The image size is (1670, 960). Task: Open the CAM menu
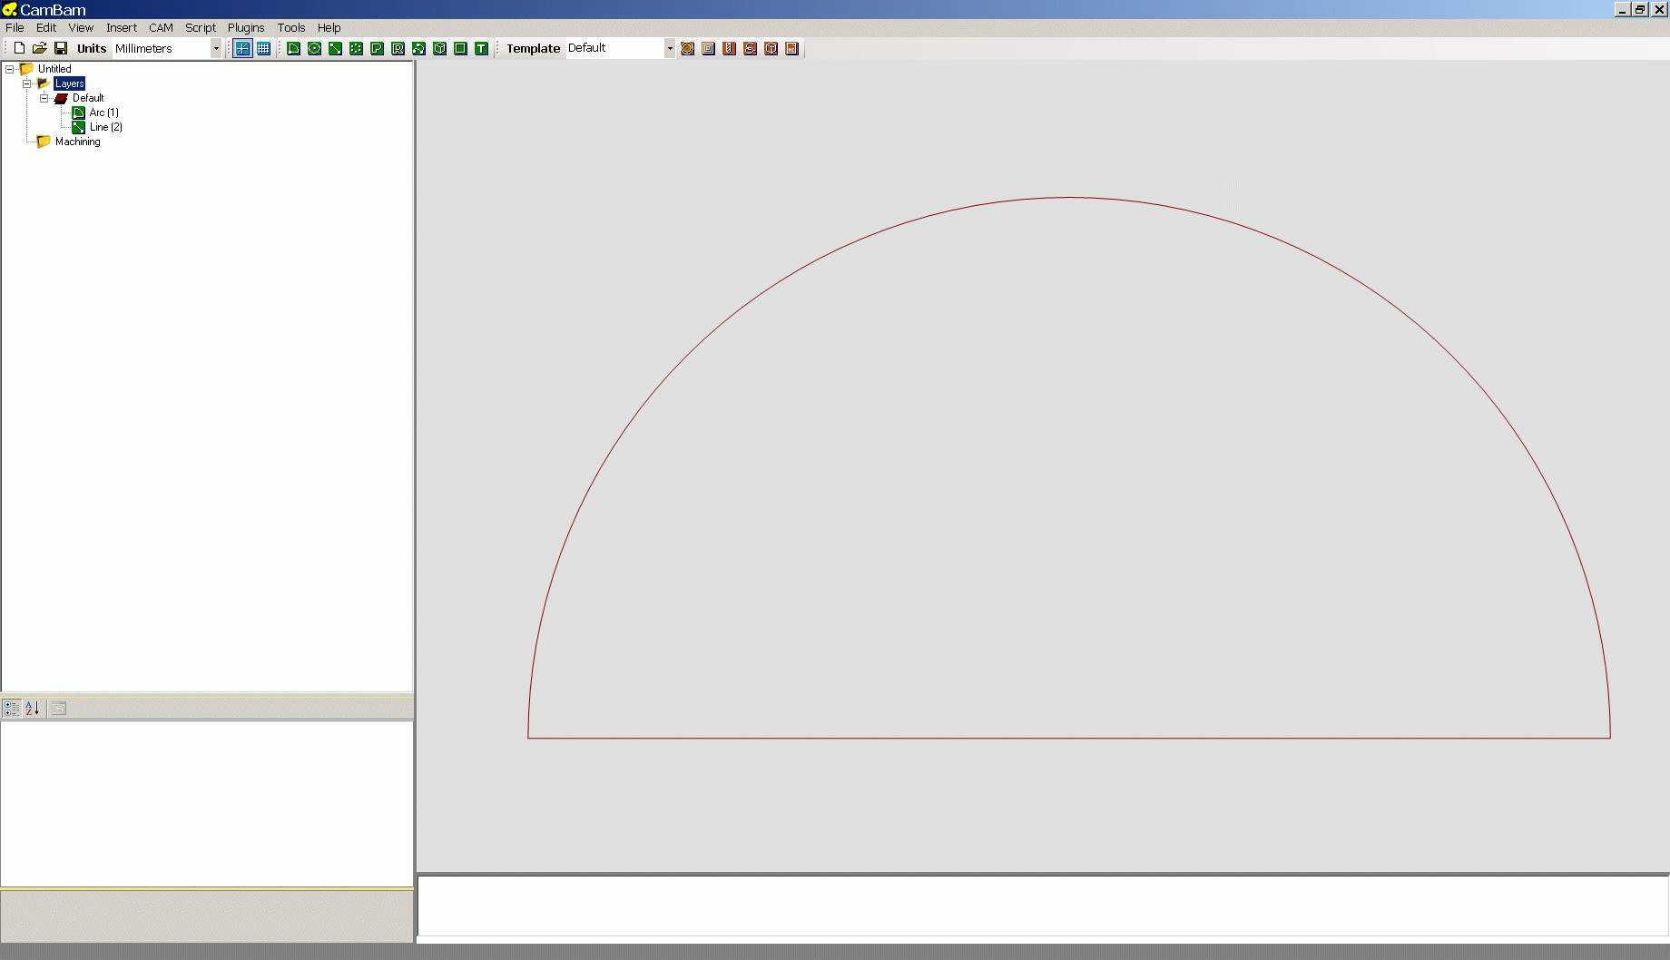pos(161,27)
